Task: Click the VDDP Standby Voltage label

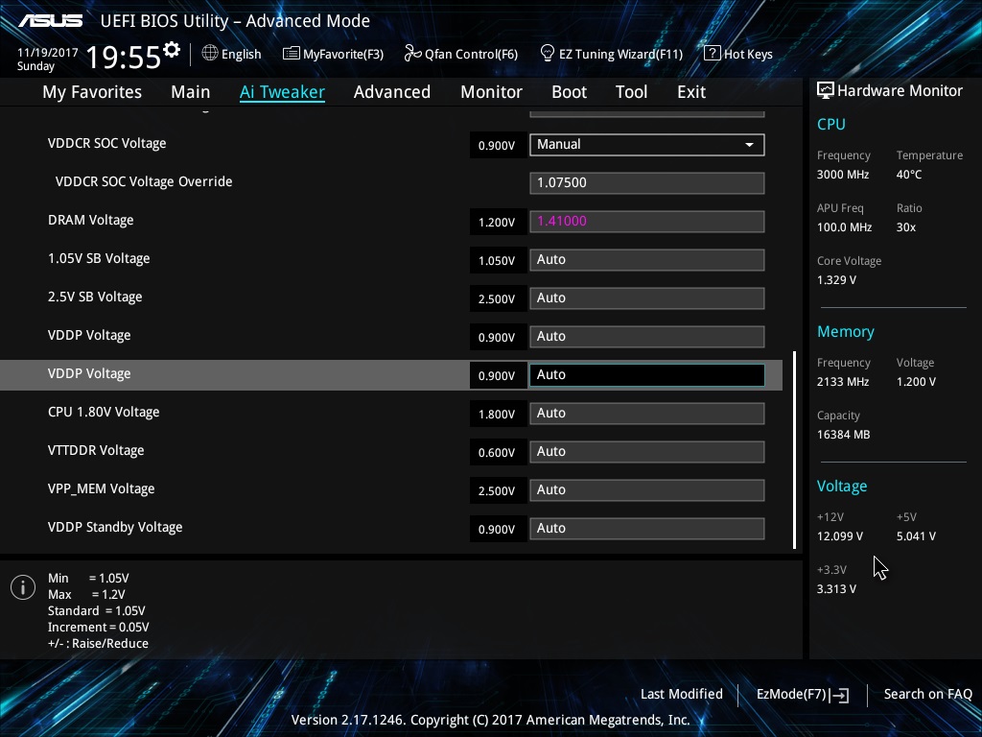Action: [x=115, y=527]
